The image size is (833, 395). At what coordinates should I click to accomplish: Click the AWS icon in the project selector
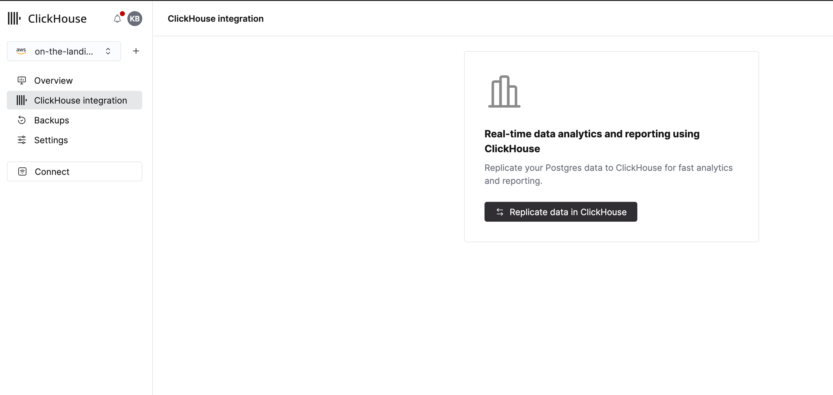coord(21,51)
